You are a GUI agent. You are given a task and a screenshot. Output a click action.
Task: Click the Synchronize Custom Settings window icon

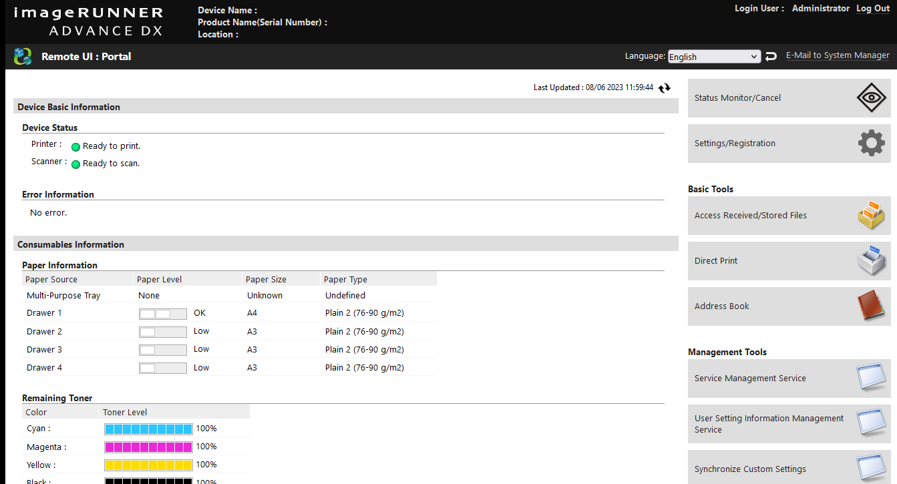pos(871,469)
